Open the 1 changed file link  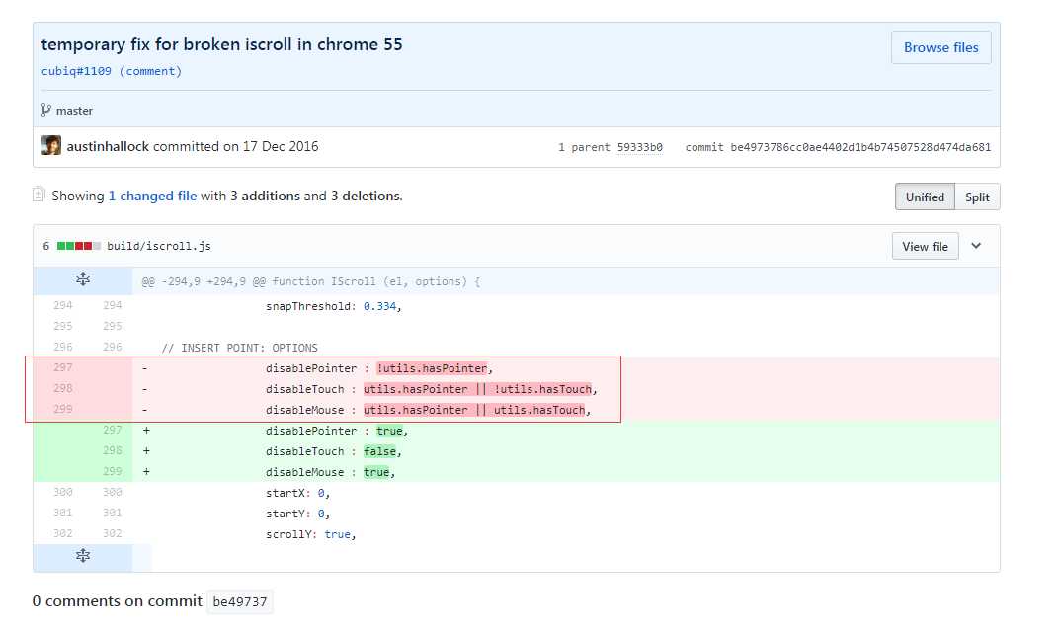[x=152, y=196]
